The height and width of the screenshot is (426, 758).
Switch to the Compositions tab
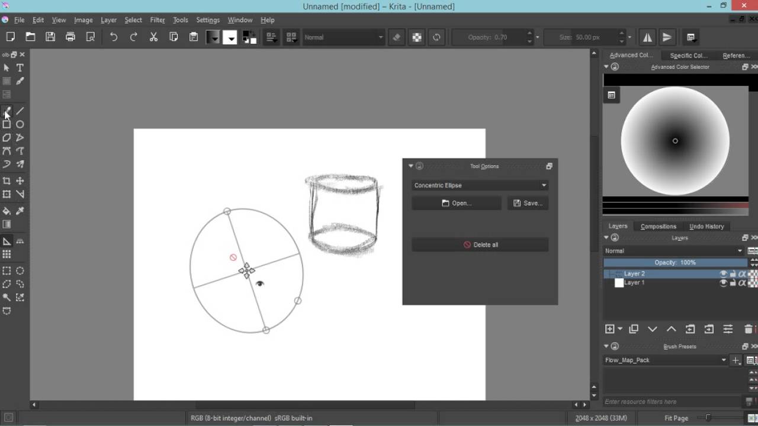[x=659, y=226]
